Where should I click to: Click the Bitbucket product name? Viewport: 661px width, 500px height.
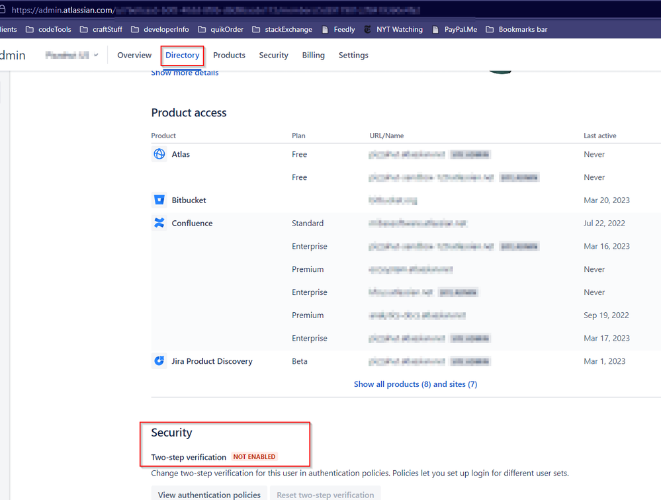click(189, 200)
